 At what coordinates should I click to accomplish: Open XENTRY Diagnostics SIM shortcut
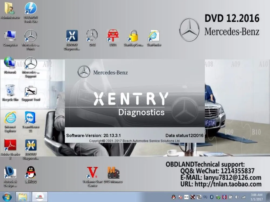(x=31, y=149)
